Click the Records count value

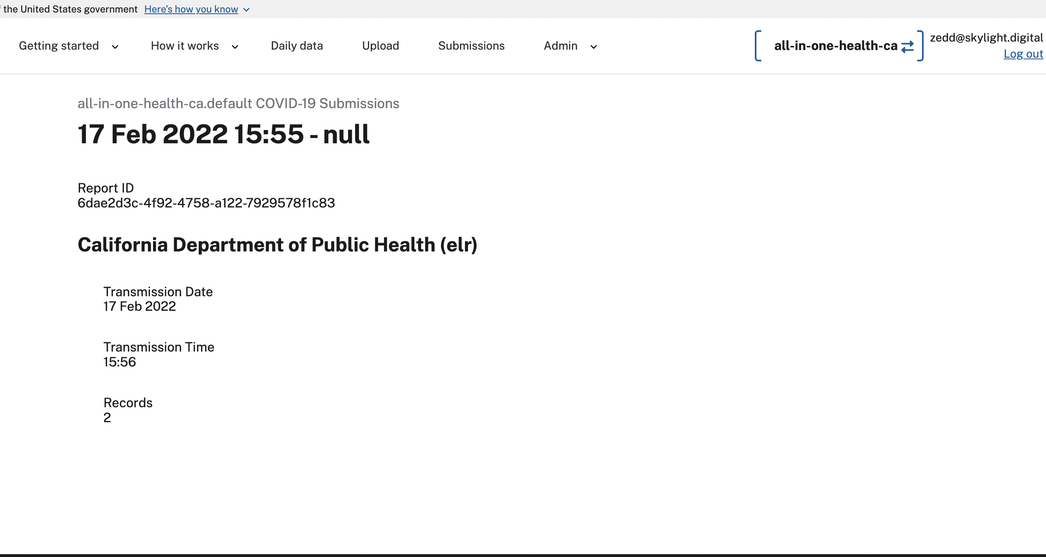point(107,417)
